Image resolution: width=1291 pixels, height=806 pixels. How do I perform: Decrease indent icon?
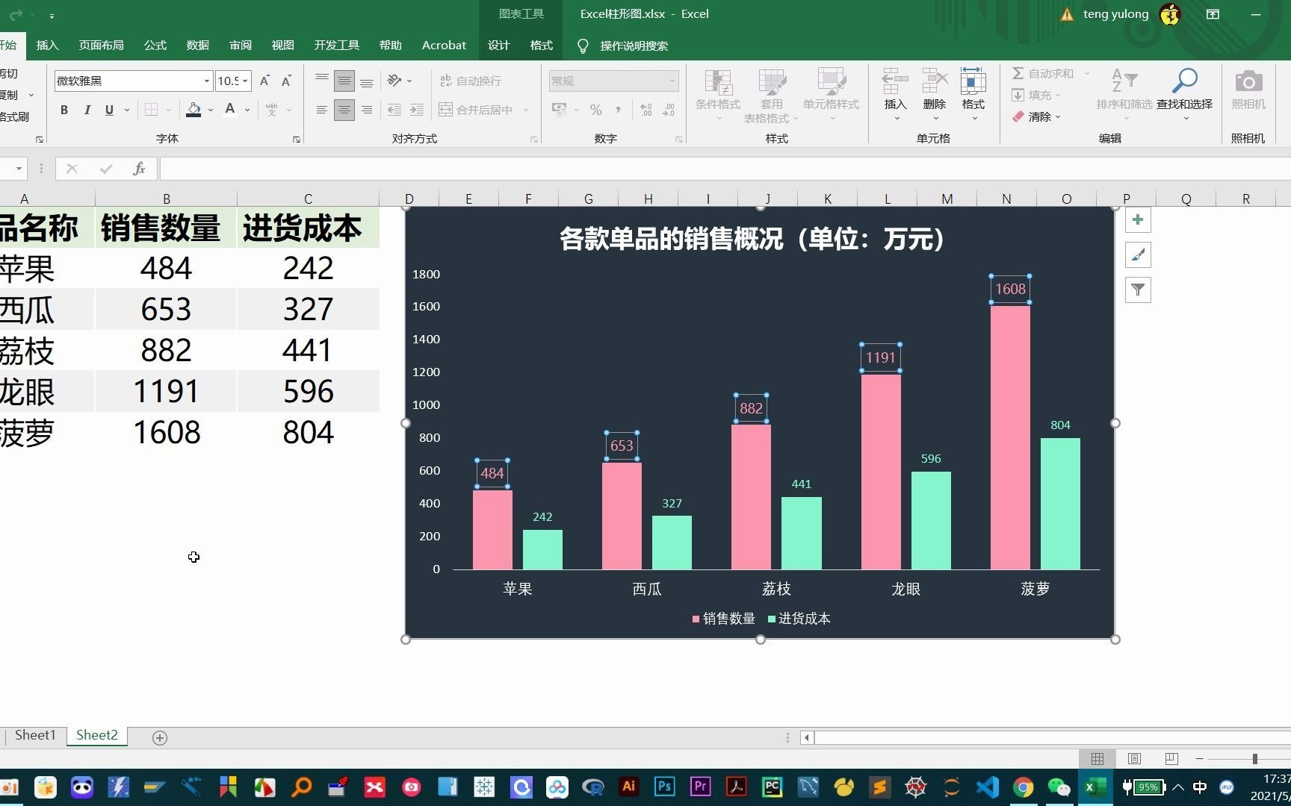tap(394, 110)
